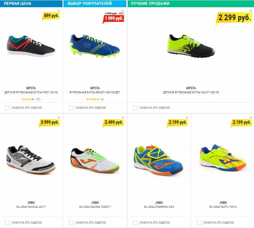Image resolution: width=254 pixels, height=228 pixels.
Task: Open the RU JOMA MAXIMA.702SS17 product link
Action: click(x=95, y=207)
